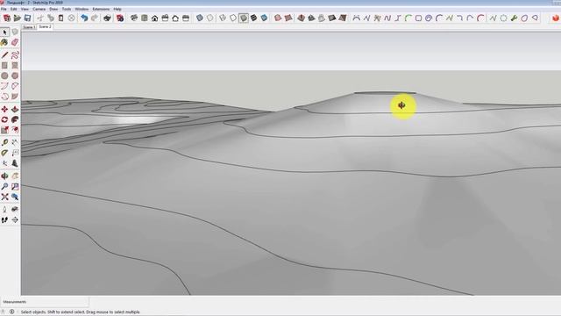Image resolution: width=561 pixels, height=316 pixels.
Task: Select the Zoom Window tool
Action: click(15, 187)
